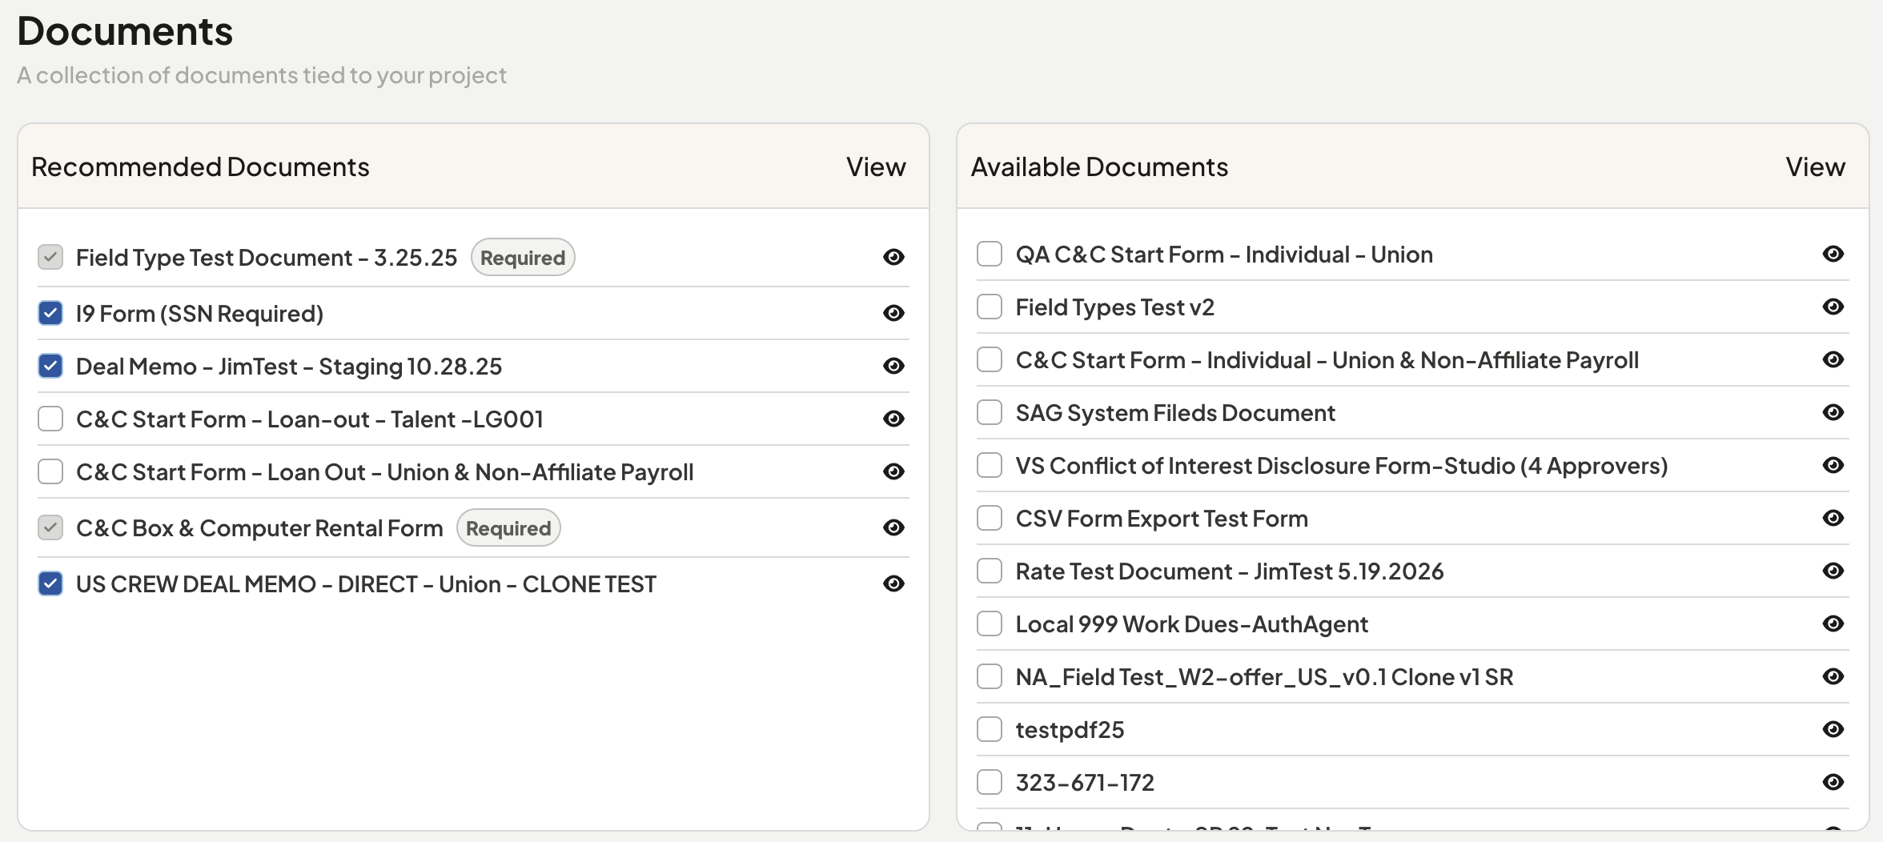Check the VS Conflict of Interest Disclosure Form-Studio (4 Approvers) box

(990, 465)
